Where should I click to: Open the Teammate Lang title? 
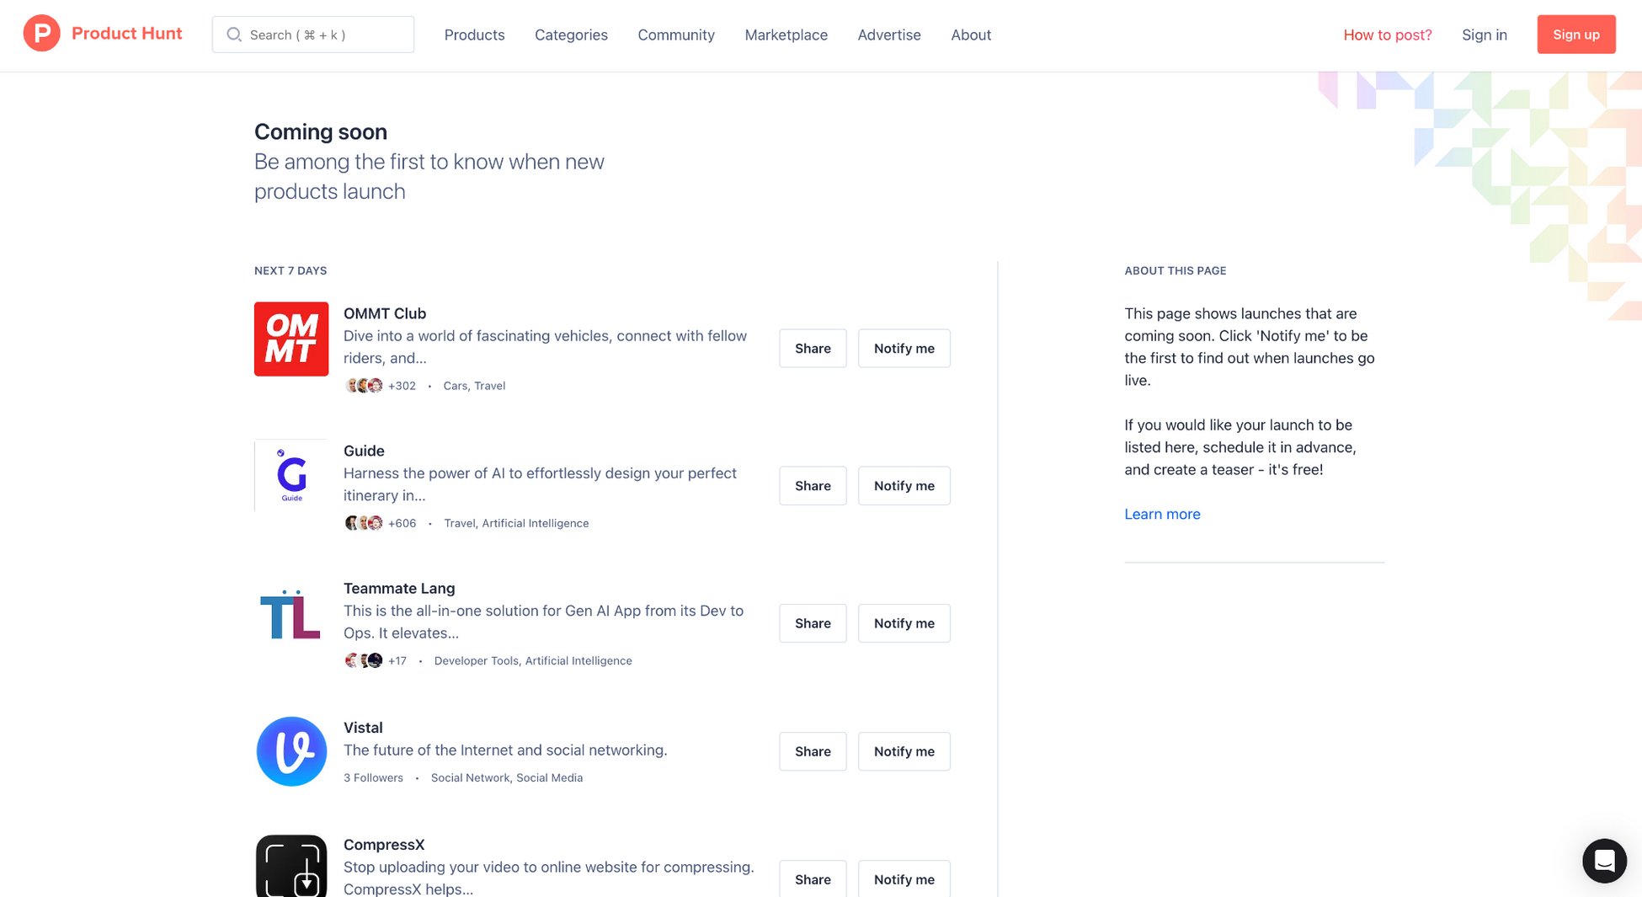(399, 588)
